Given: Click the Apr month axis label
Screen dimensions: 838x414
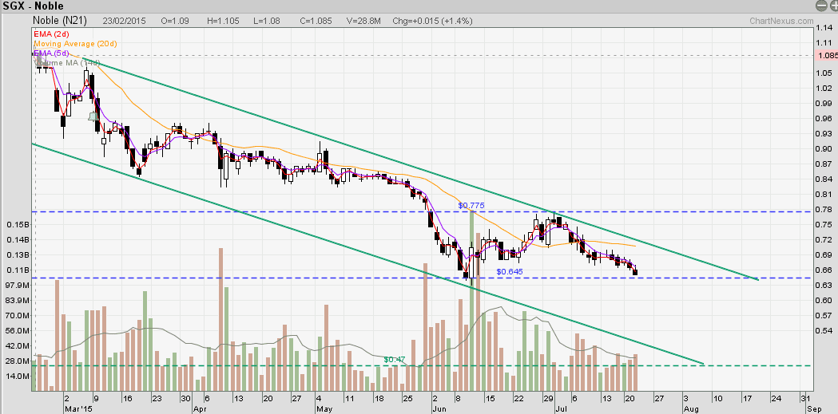Looking at the screenshot, I should [x=201, y=409].
